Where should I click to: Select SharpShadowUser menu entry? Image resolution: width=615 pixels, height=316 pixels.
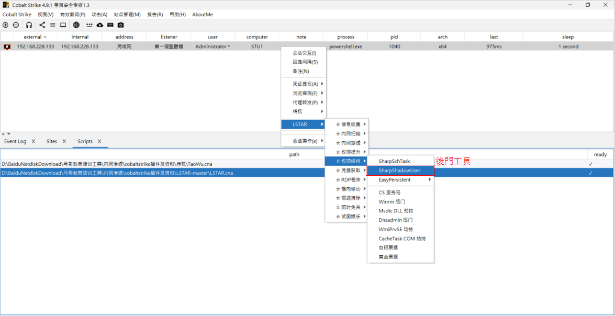(400, 171)
